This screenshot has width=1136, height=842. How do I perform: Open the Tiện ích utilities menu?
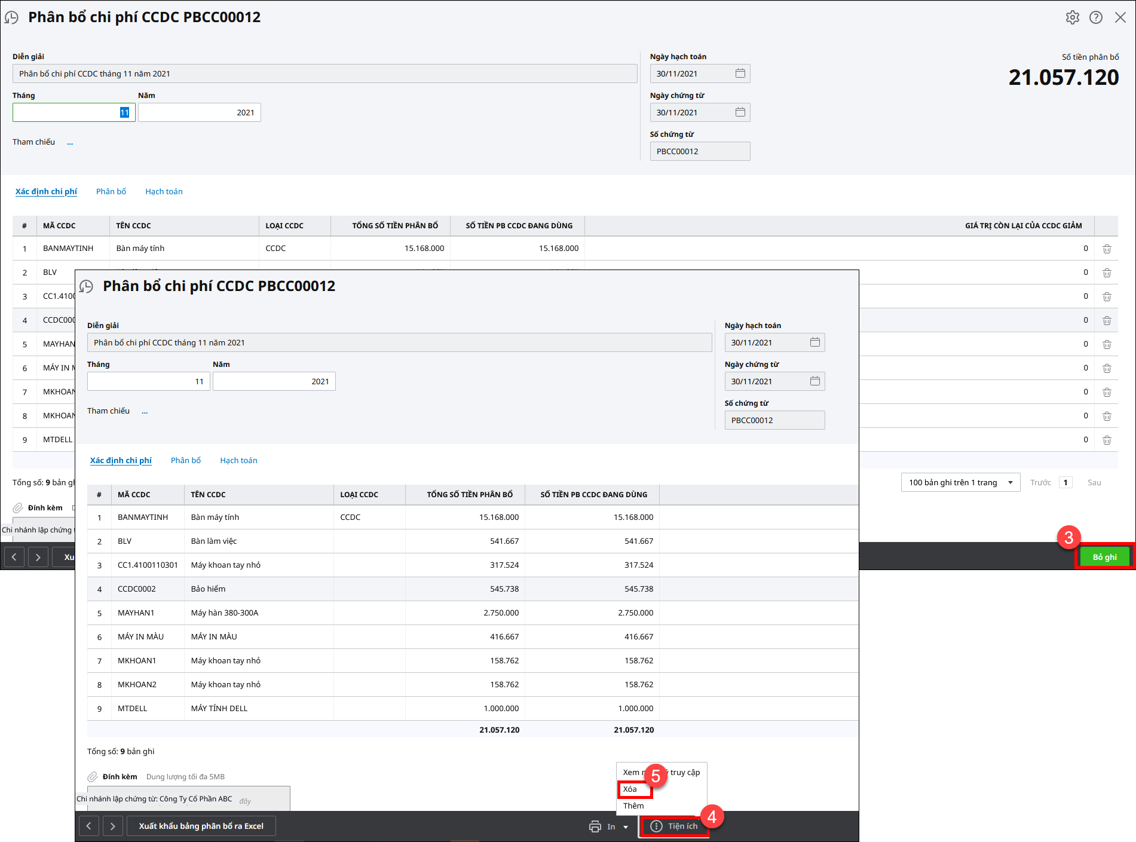click(674, 826)
